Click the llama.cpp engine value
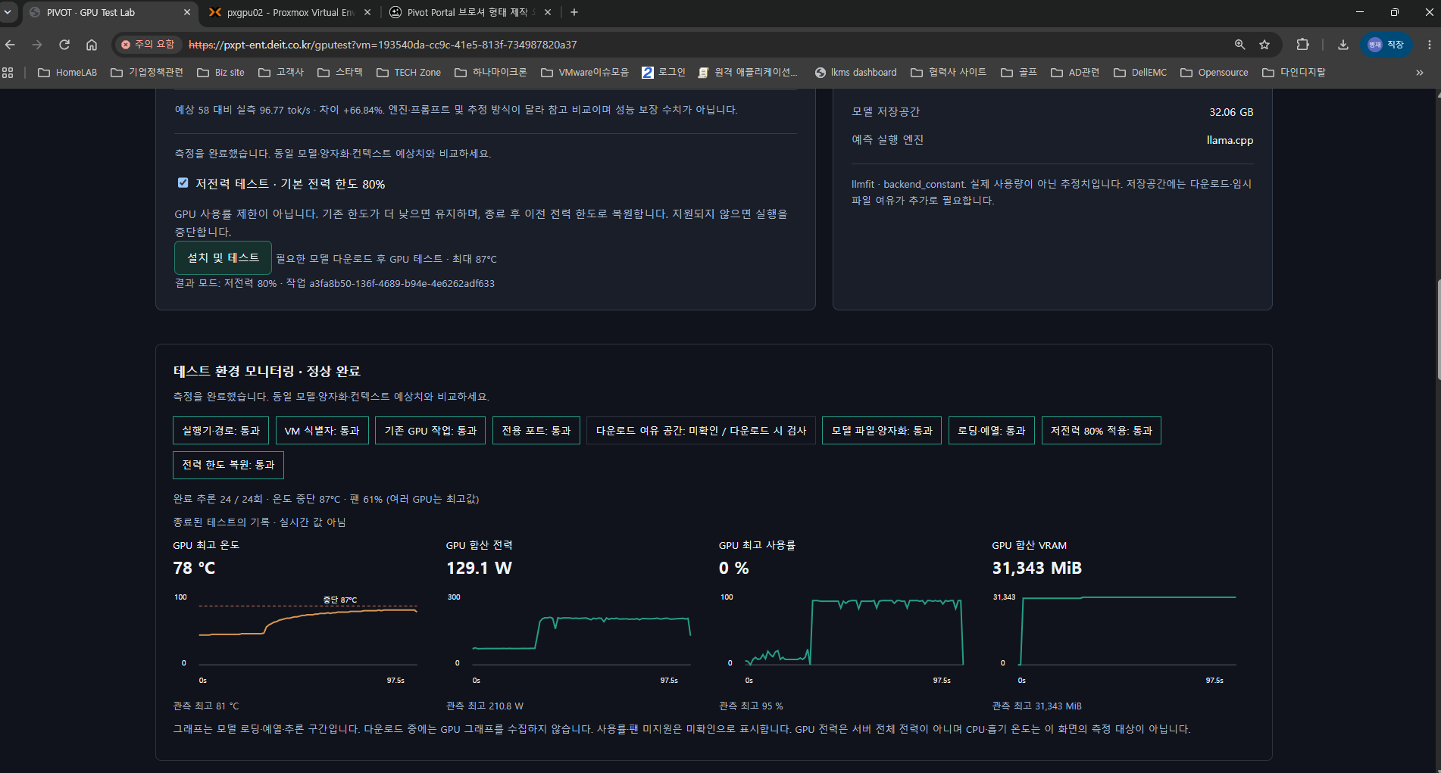 pos(1230,140)
